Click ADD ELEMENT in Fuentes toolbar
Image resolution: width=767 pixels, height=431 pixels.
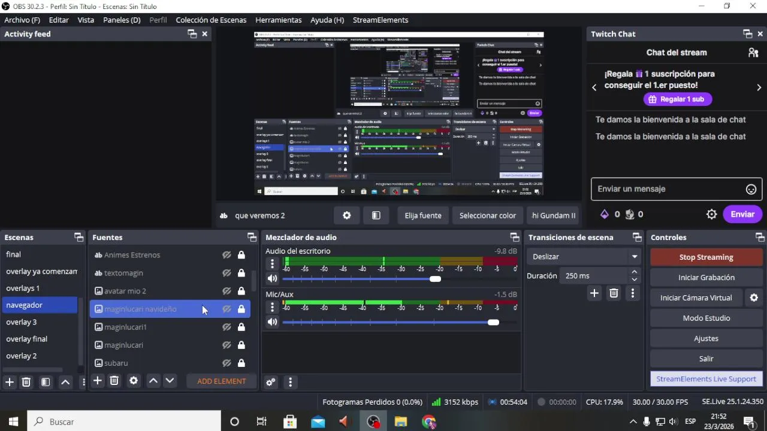coord(221,381)
